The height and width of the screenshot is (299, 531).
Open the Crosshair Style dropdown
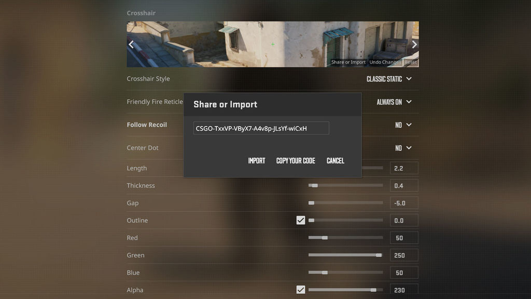click(x=389, y=79)
